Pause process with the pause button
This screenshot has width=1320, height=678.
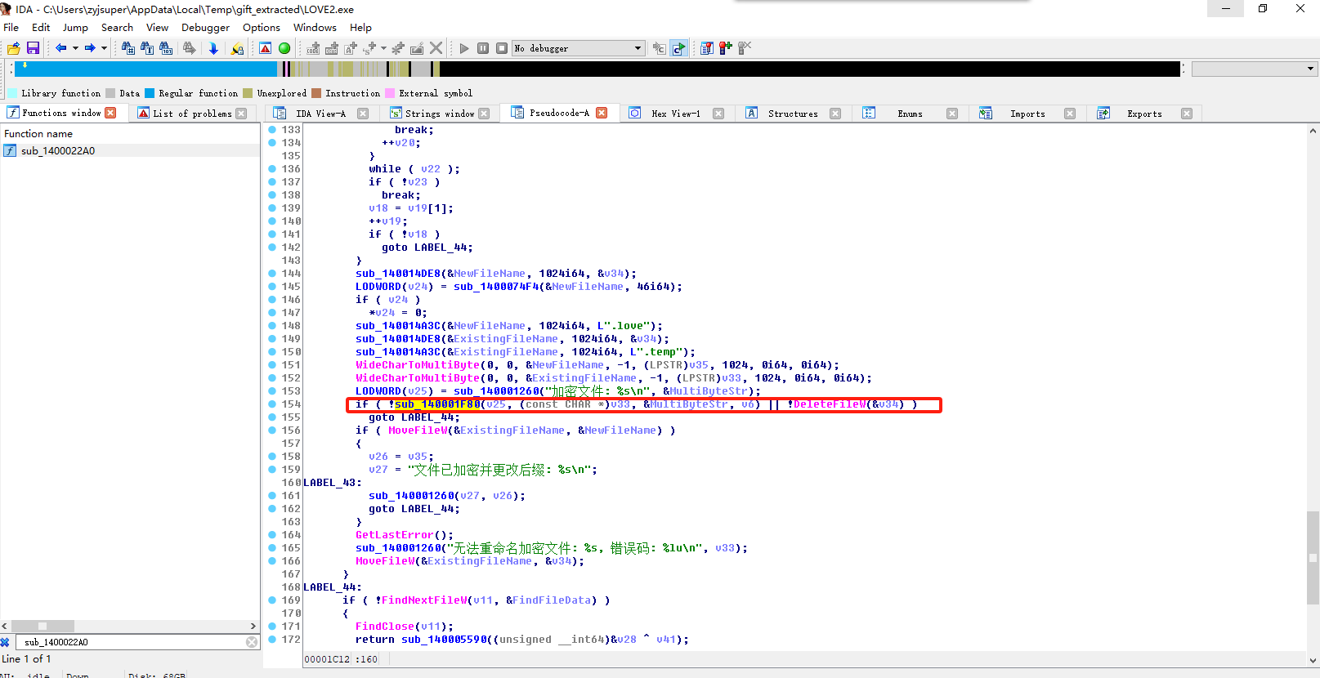(483, 48)
